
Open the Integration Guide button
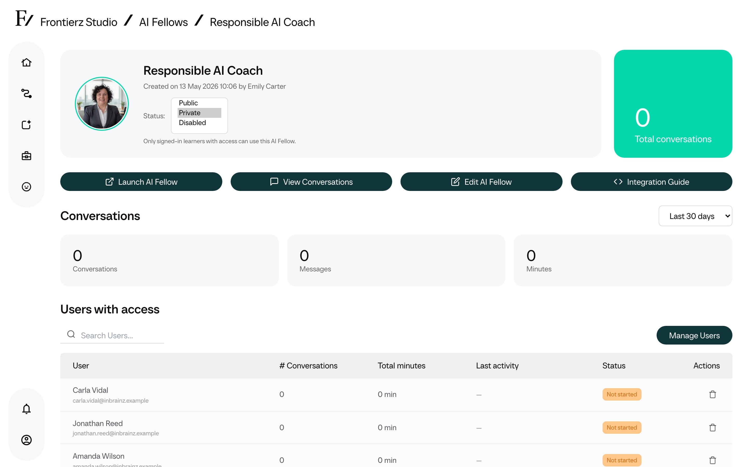pyautogui.click(x=651, y=182)
